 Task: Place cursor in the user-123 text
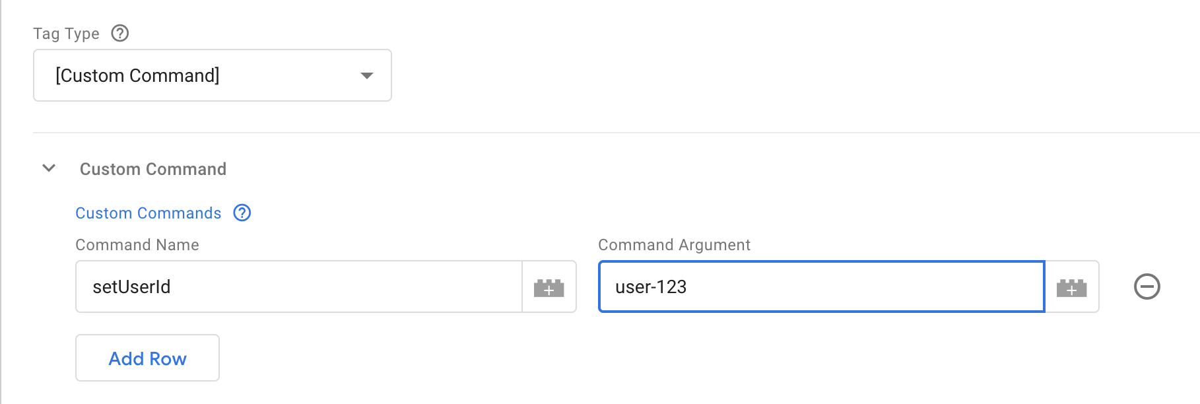(x=651, y=287)
